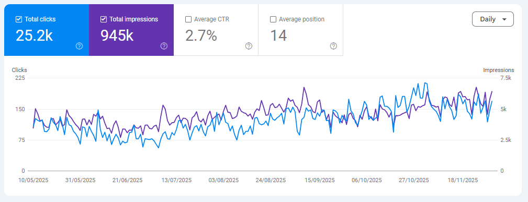Uncheck the Total clicks checkbox
The width and height of the screenshot is (528, 202).
tap(19, 19)
